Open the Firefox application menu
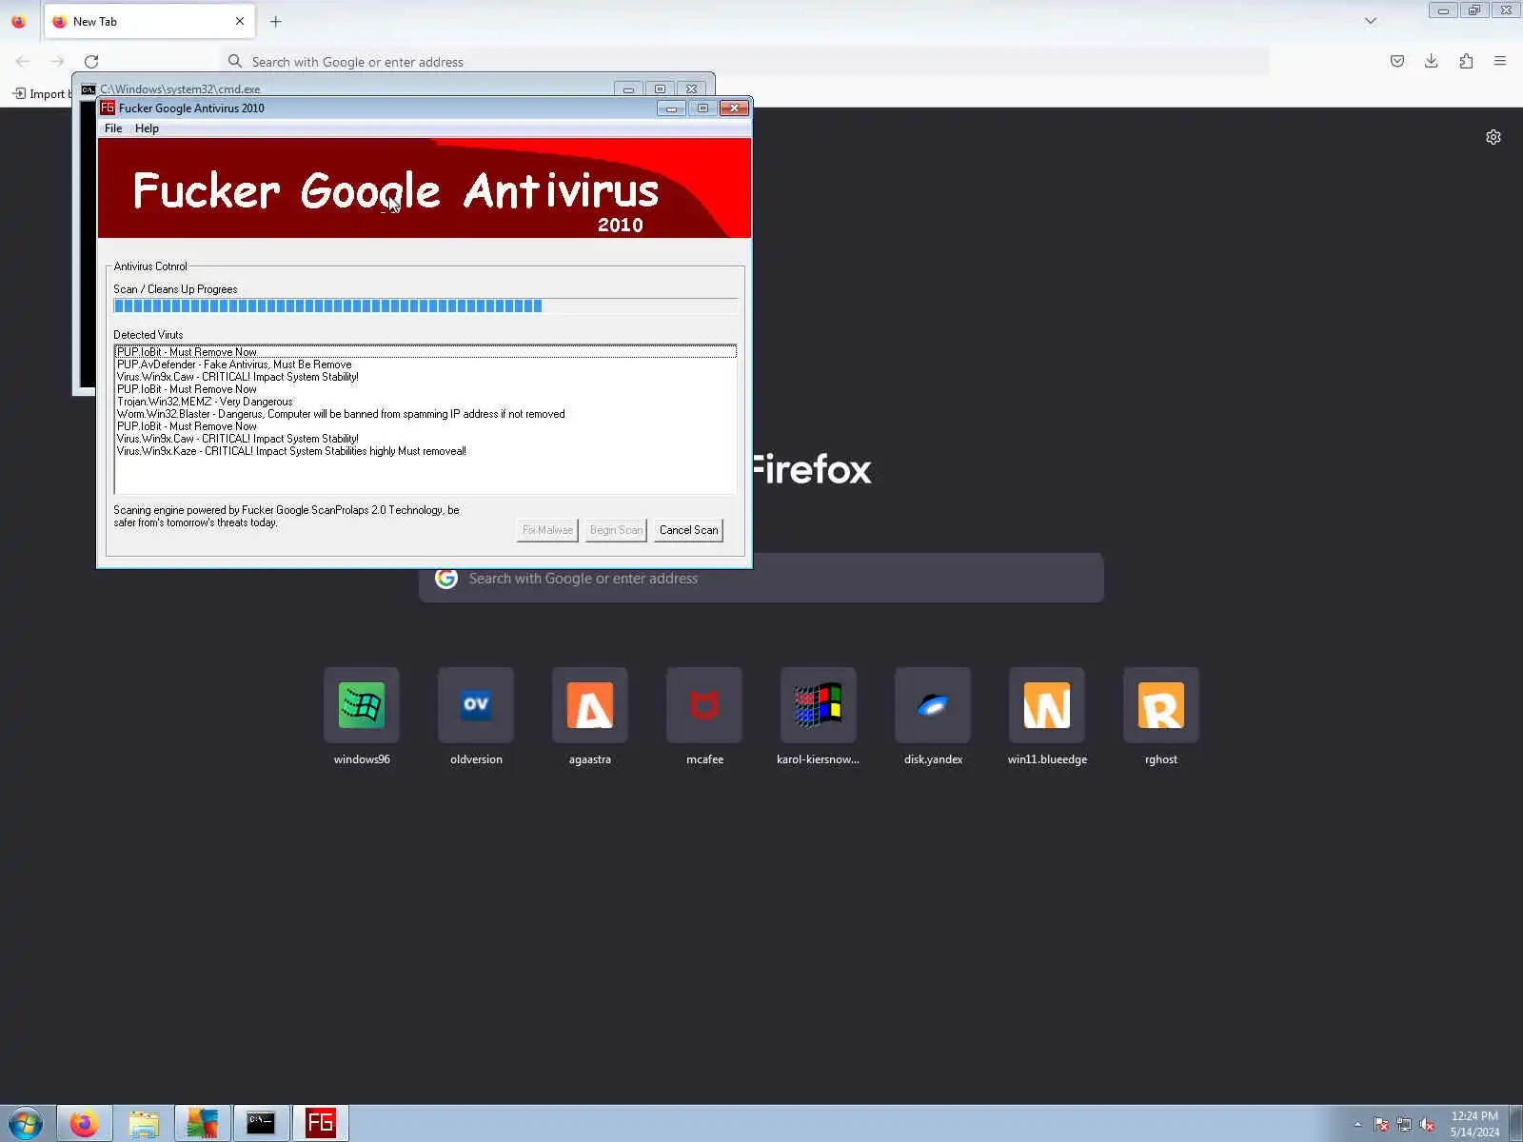1523x1142 pixels. [x=1500, y=62]
